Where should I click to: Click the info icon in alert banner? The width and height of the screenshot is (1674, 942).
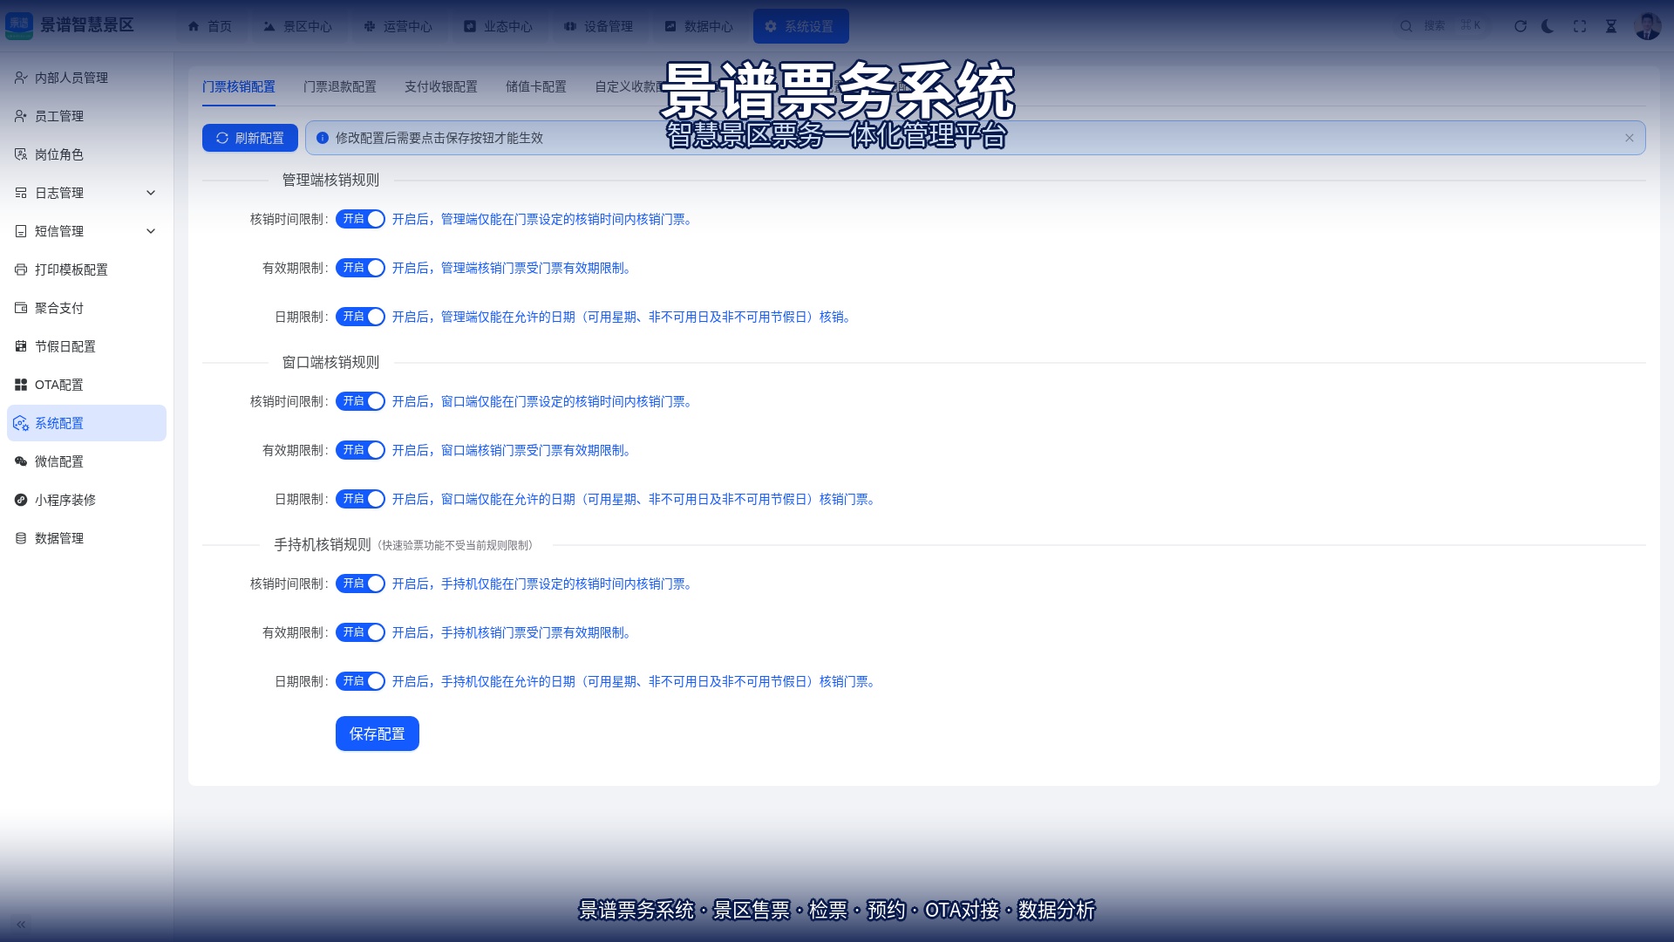point(323,138)
